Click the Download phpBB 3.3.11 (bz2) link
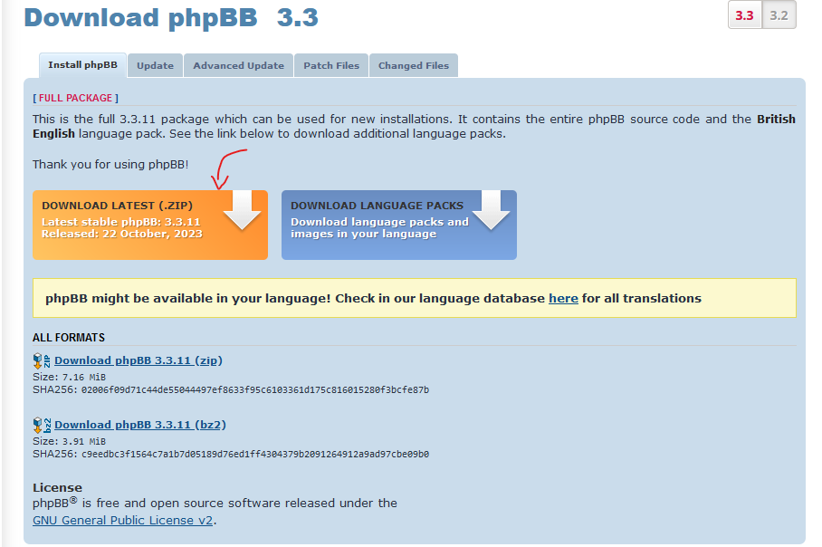822x547 pixels. [x=140, y=425]
